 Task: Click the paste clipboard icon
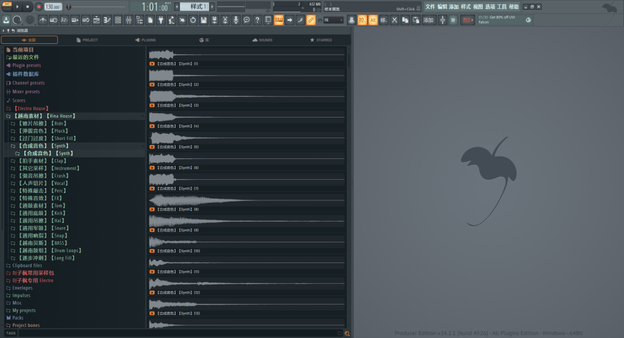(x=416, y=20)
